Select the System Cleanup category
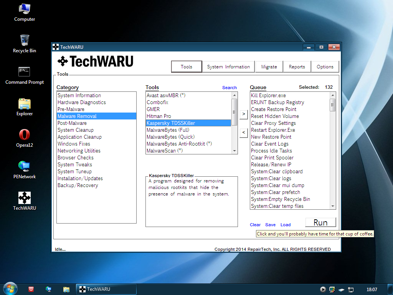The height and width of the screenshot is (295, 393). [96, 130]
